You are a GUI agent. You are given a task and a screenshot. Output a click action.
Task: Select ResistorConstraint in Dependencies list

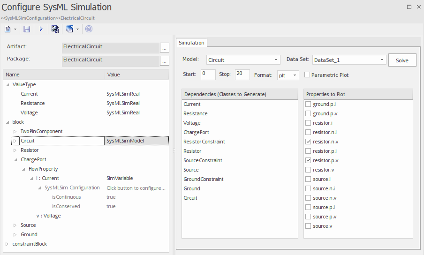click(204, 142)
